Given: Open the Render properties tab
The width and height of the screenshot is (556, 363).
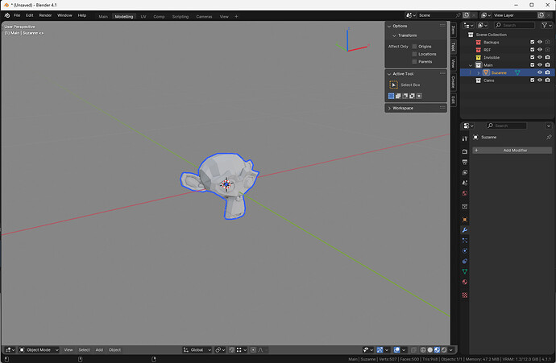Looking at the screenshot, I should pos(464,151).
